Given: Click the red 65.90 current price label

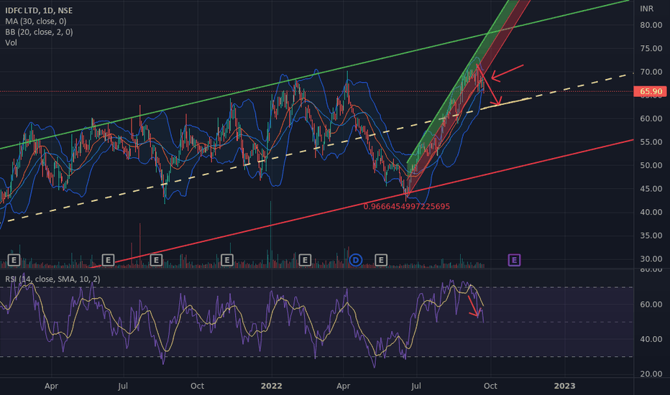Looking at the screenshot, I should pyautogui.click(x=651, y=91).
